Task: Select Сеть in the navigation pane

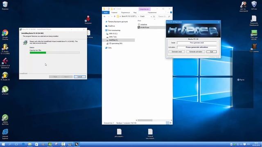Action: coord(108,48)
